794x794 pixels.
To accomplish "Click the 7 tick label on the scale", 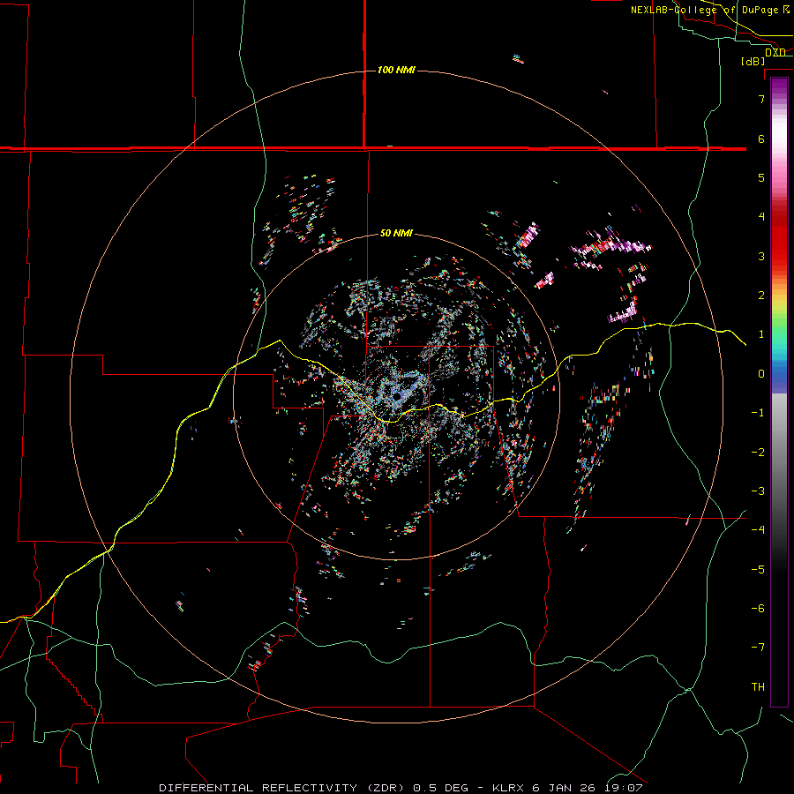I will (761, 99).
